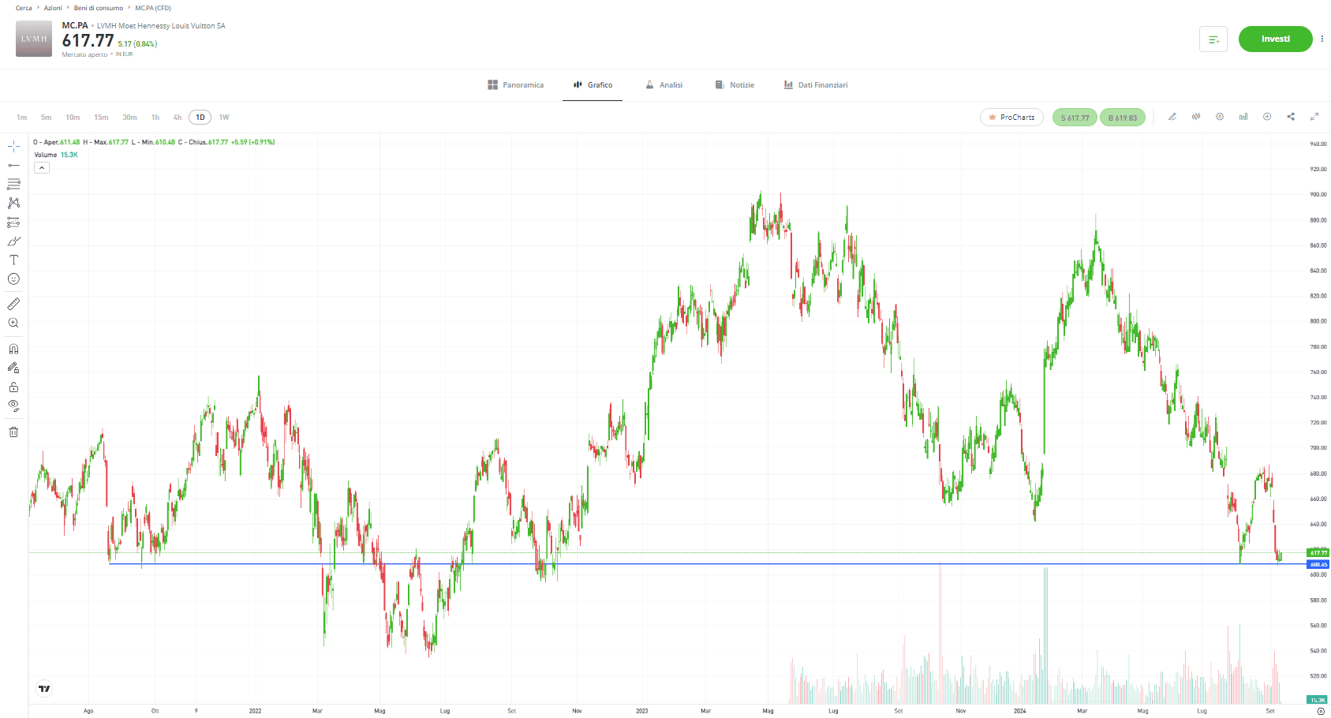Click the 15.3K volume axis label

pyautogui.click(x=1318, y=700)
